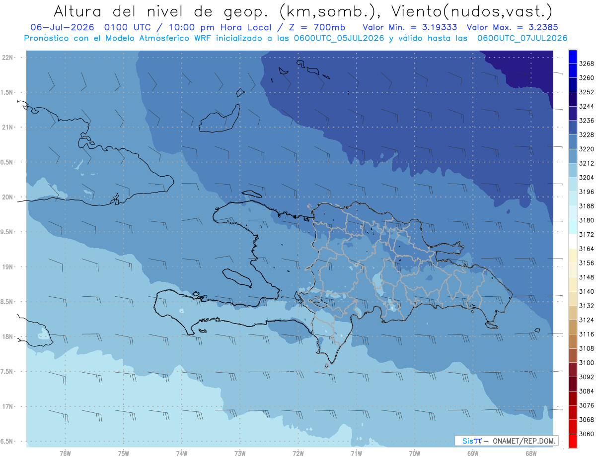Click the "10:00 pm Hora Local" label
596x460 pixels.
coord(220,27)
